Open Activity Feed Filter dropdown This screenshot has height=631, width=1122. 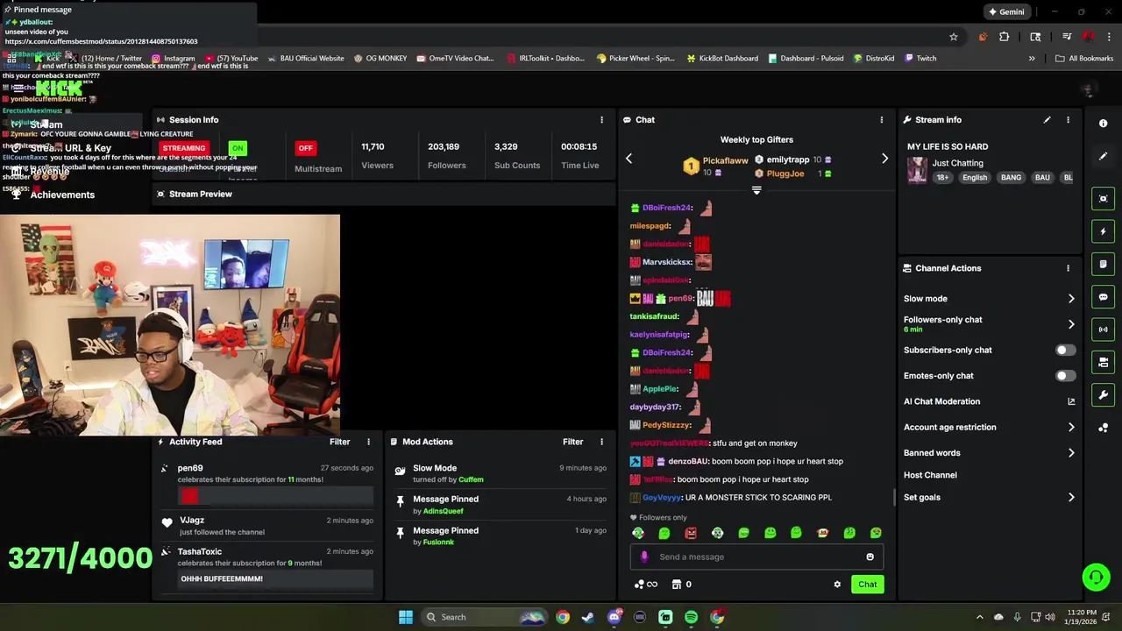click(x=339, y=442)
